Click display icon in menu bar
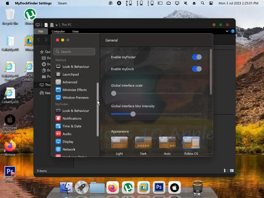Image resolution: width=264 pixels, height=198 pixels. (177, 3)
